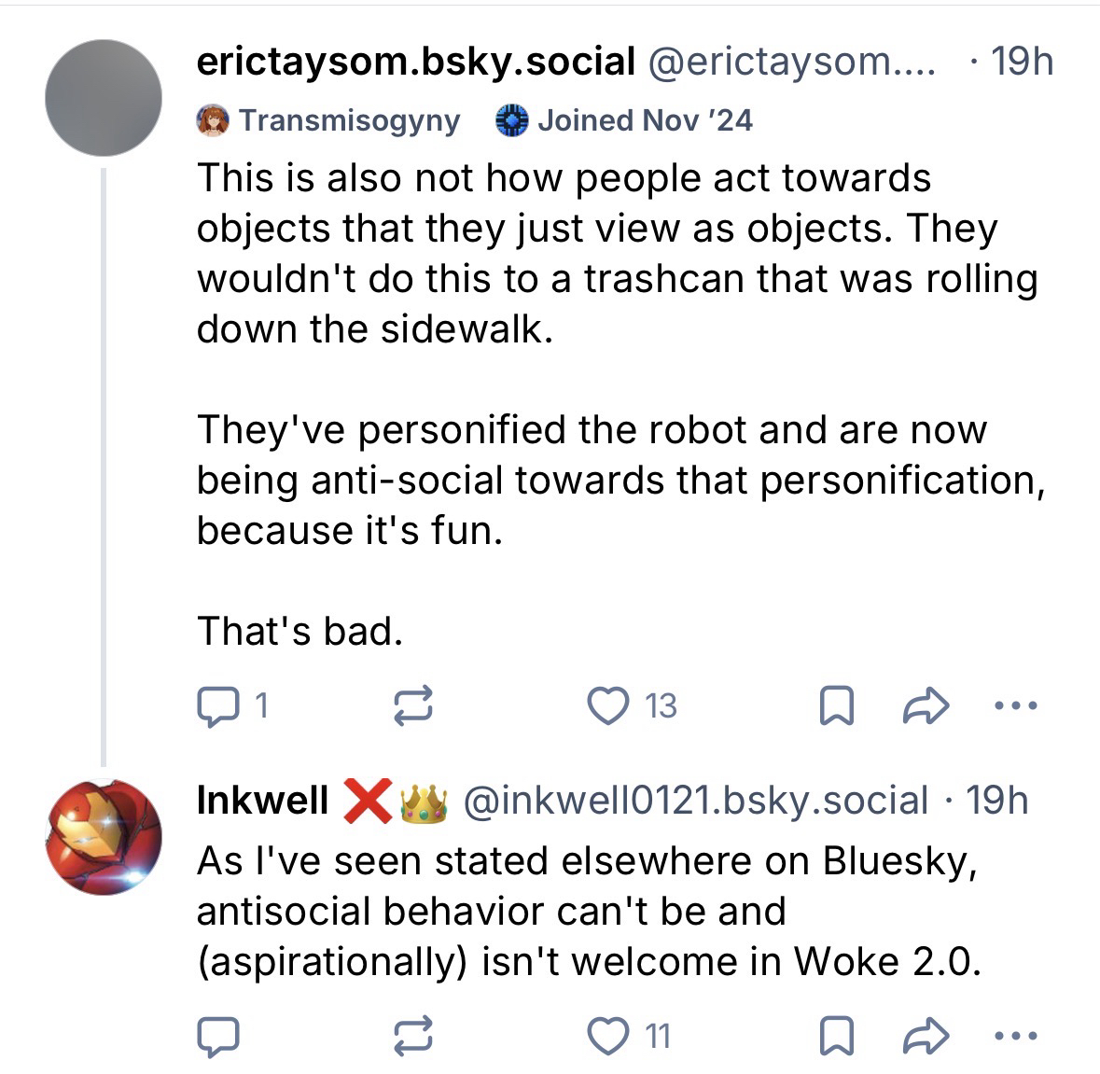This screenshot has width=1100, height=1074.
Task: Share Inkwell's post
Action: [926, 1036]
